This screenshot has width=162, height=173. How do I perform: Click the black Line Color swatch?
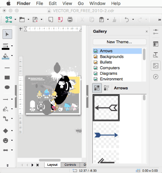[x=5, y=49]
